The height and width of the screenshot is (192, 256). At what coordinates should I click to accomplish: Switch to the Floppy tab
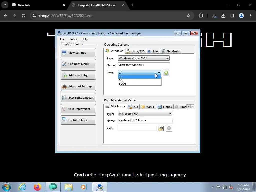tap(165, 107)
